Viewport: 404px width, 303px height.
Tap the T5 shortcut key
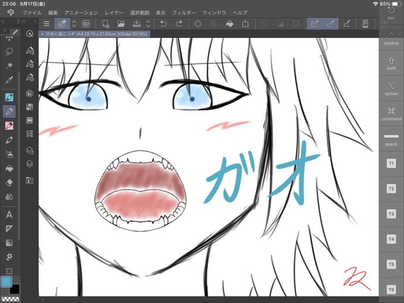(x=391, y=264)
